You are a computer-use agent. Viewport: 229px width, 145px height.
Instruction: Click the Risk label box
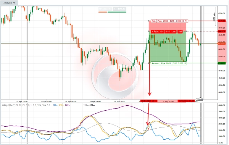pos(154,21)
